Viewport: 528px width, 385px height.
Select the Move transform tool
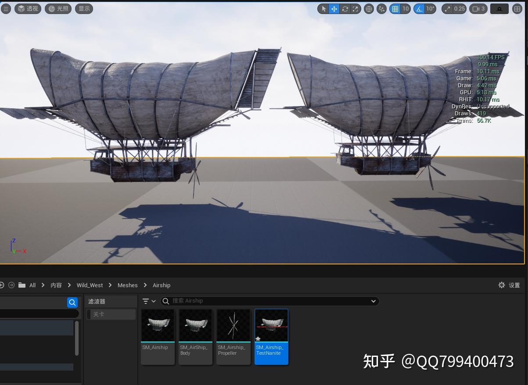pos(334,9)
